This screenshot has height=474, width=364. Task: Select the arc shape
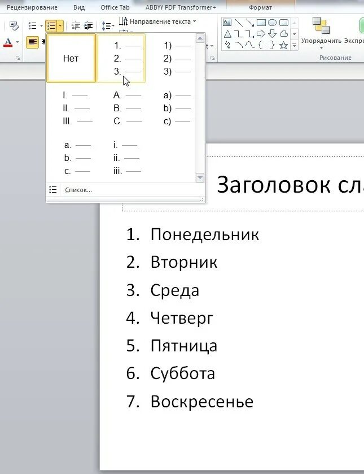click(239, 45)
